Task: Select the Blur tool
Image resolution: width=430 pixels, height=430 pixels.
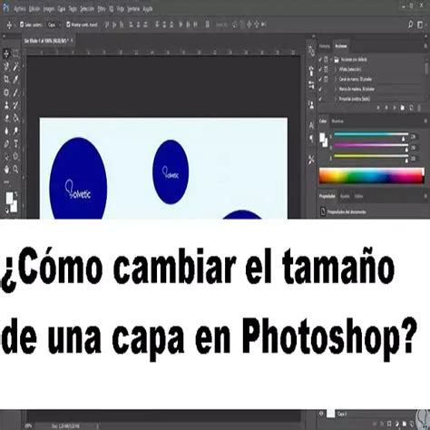Action: (x=6, y=131)
